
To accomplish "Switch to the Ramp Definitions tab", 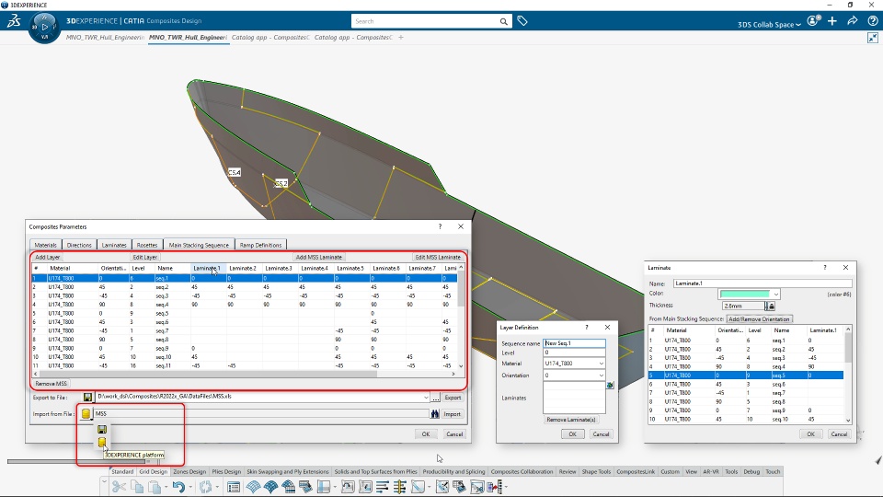I will [x=260, y=245].
